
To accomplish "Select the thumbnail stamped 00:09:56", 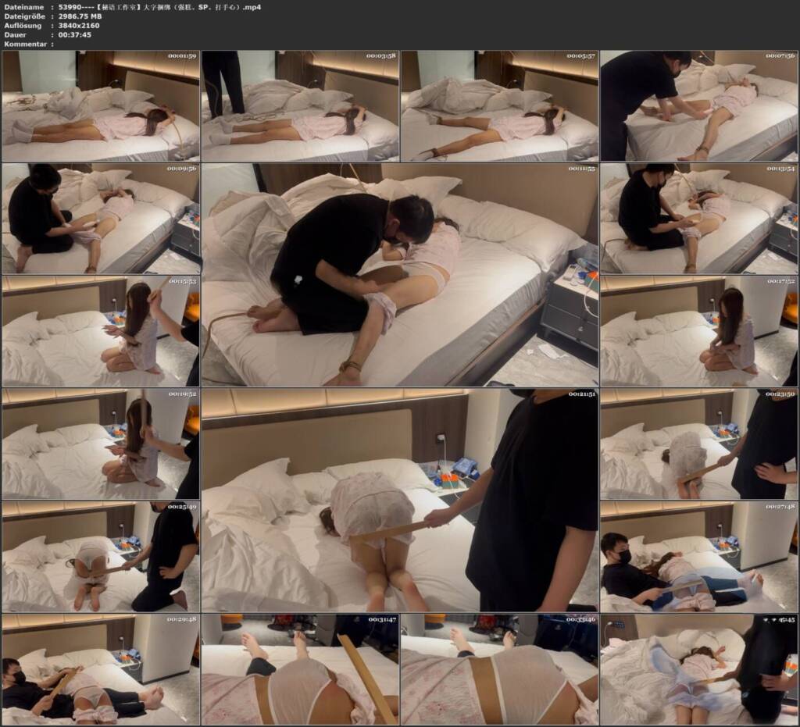I will coord(101,219).
